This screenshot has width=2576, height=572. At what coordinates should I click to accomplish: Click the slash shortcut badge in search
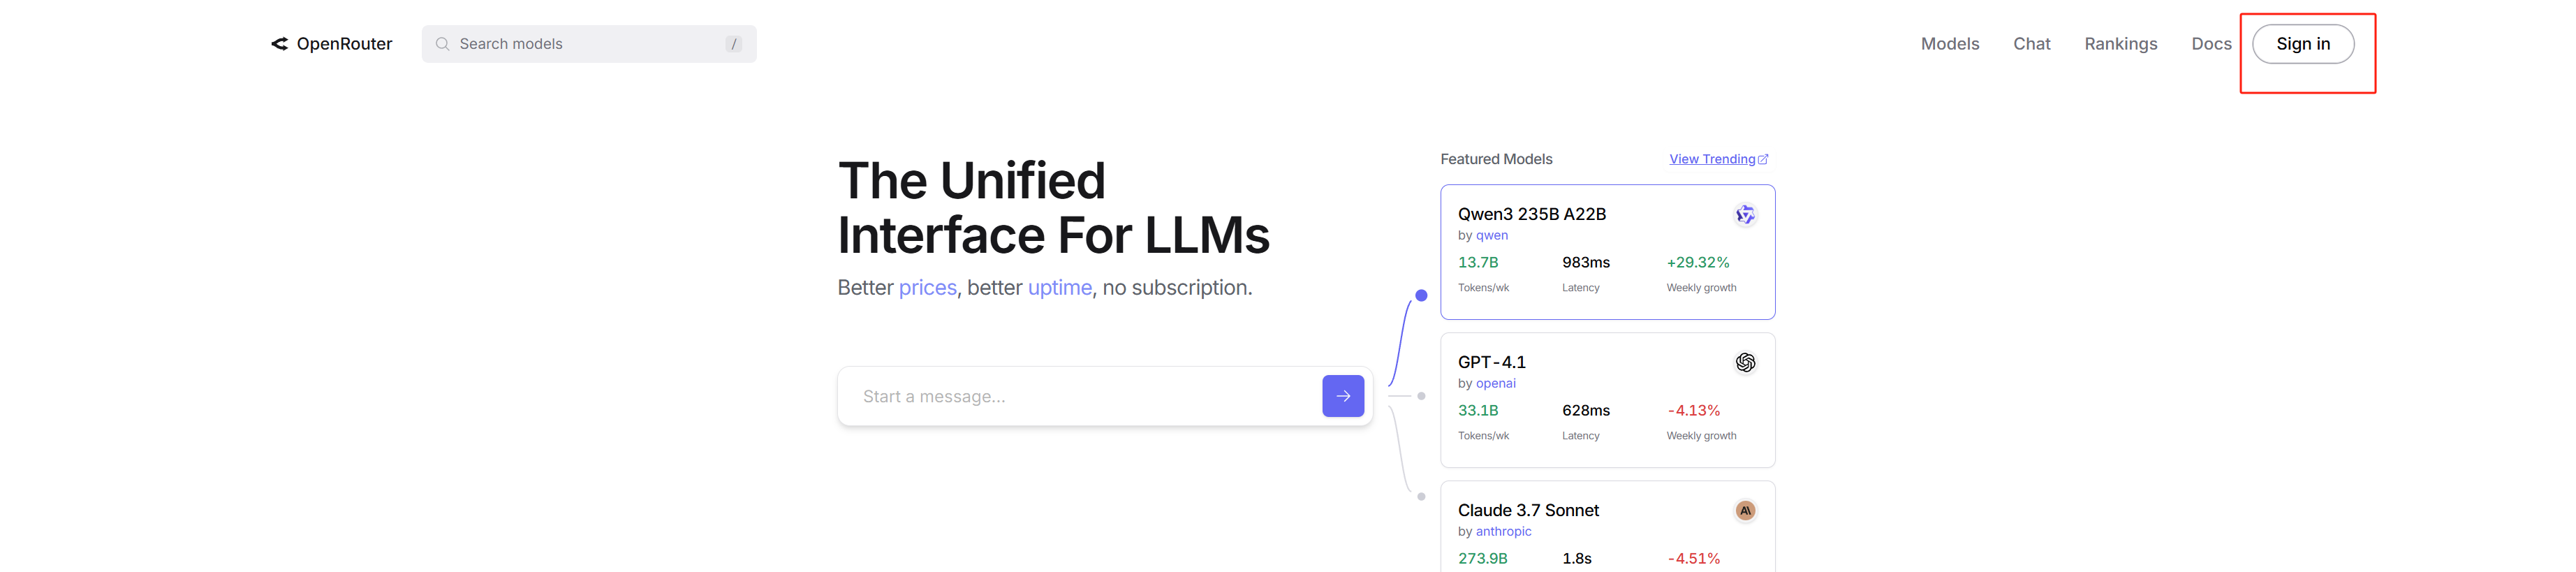(734, 44)
